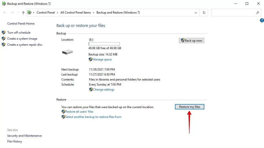
Task: Open Create a system image
Action: pos(22,39)
